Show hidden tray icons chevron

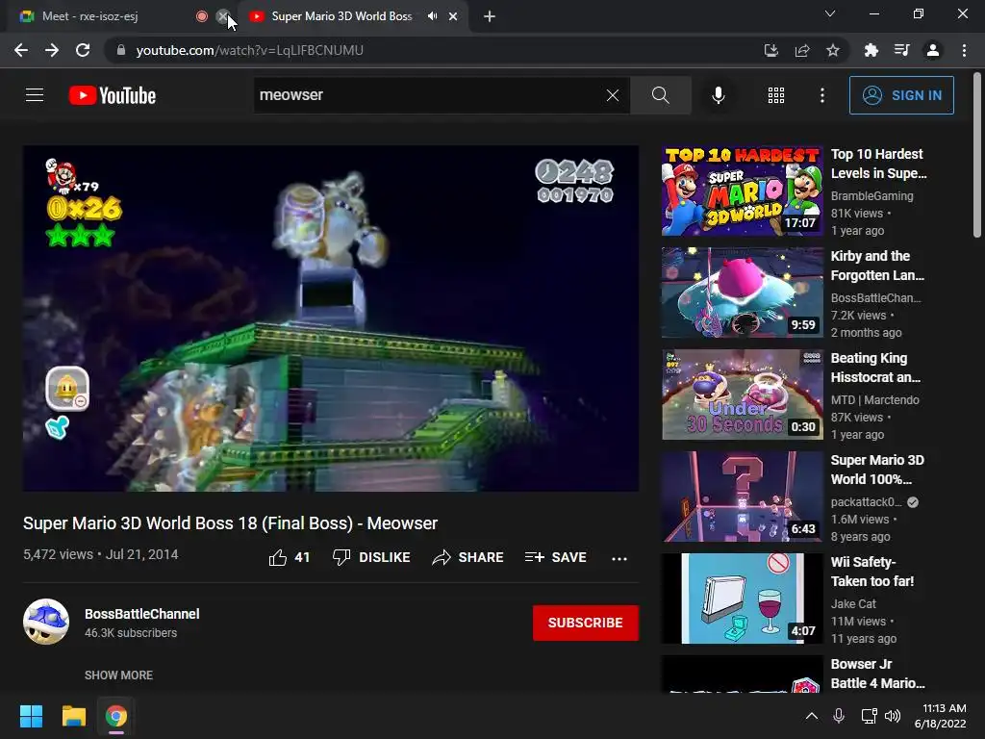point(812,716)
